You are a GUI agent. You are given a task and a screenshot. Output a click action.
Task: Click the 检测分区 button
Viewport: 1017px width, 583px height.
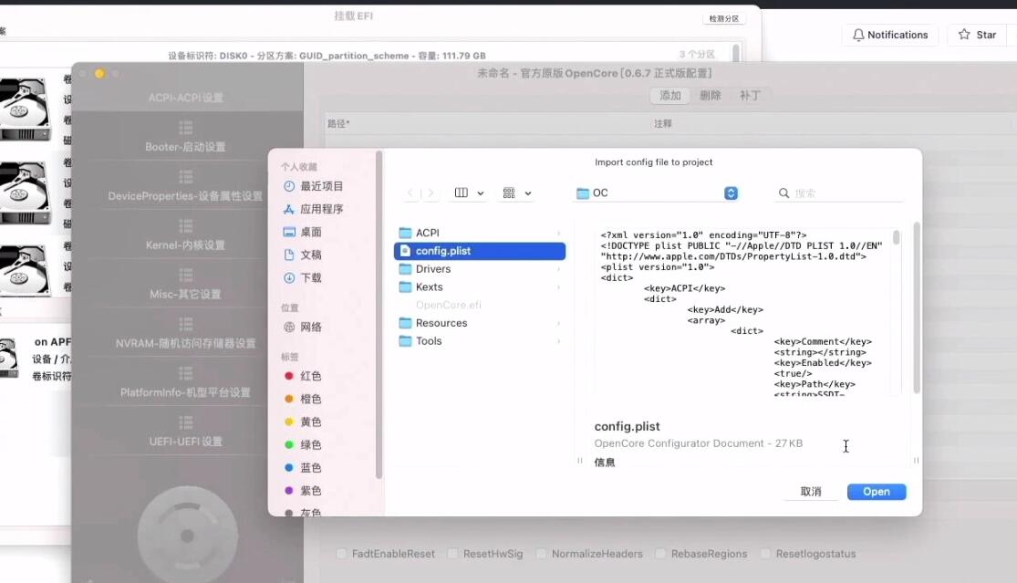click(x=723, y=17)
